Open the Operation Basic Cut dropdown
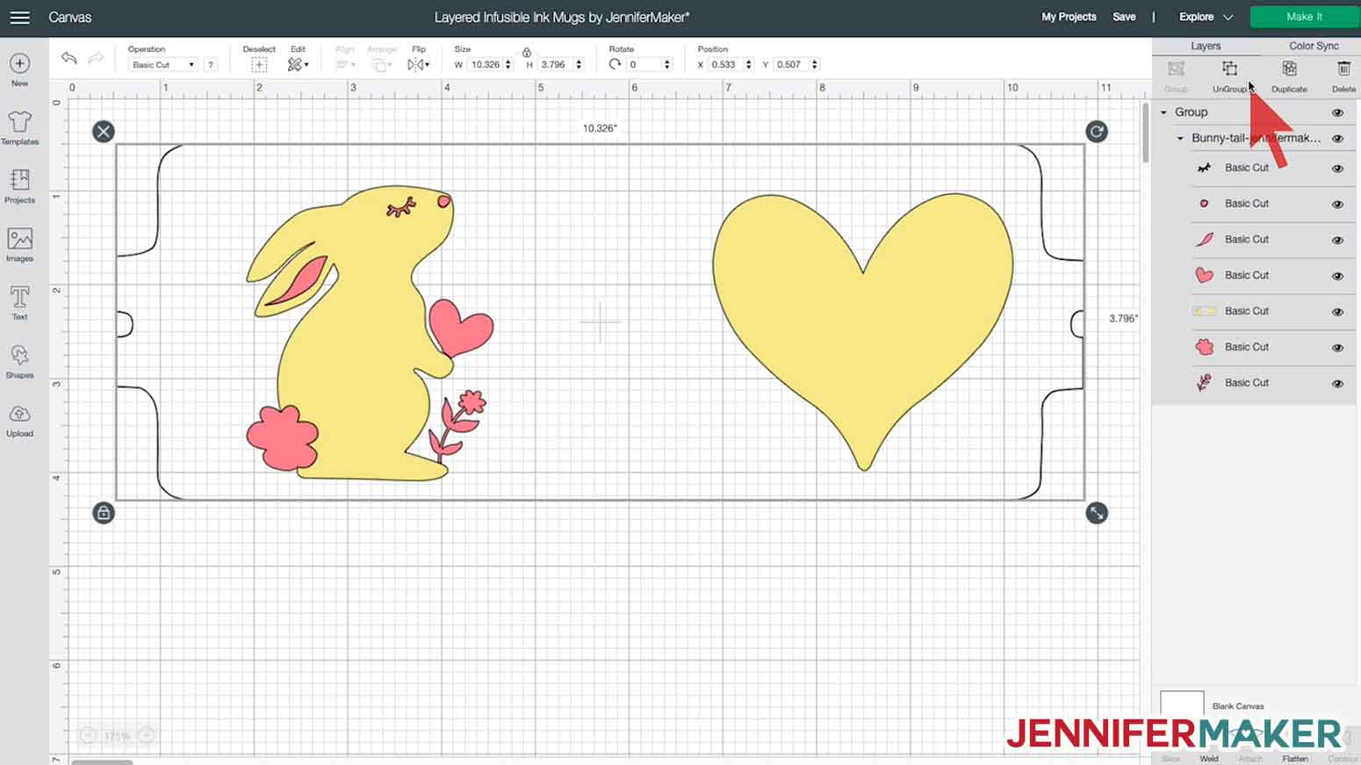 [163, 65]
